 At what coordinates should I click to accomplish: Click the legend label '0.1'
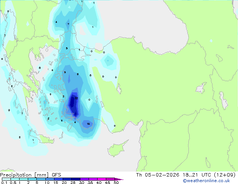(x=4, y=182)
